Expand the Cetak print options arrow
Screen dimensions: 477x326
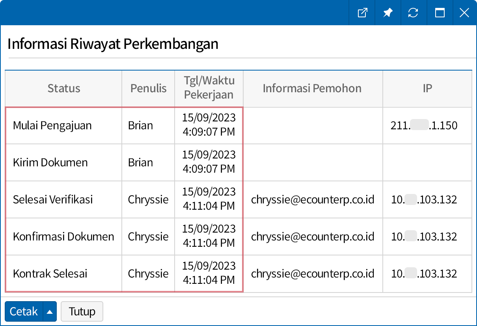pos(50,311)
